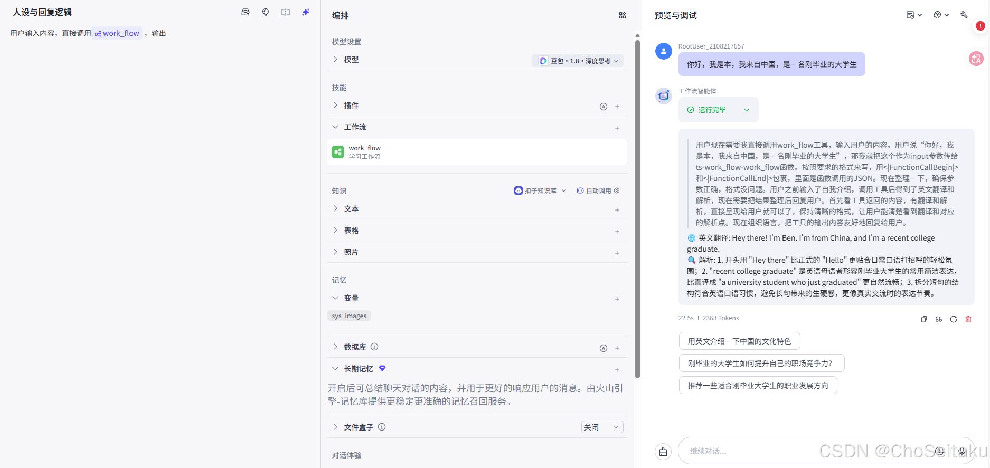990x468 pixels.
Task: Collapse the 工作流 section
Action: 335,127
